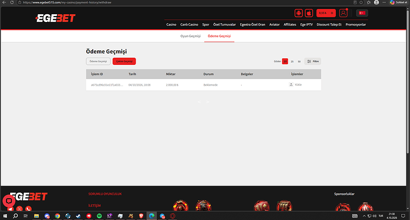This screenshot has height=220, width=410.
Task: Open the browser reading view icon
Action: click(x=355, y=2)
